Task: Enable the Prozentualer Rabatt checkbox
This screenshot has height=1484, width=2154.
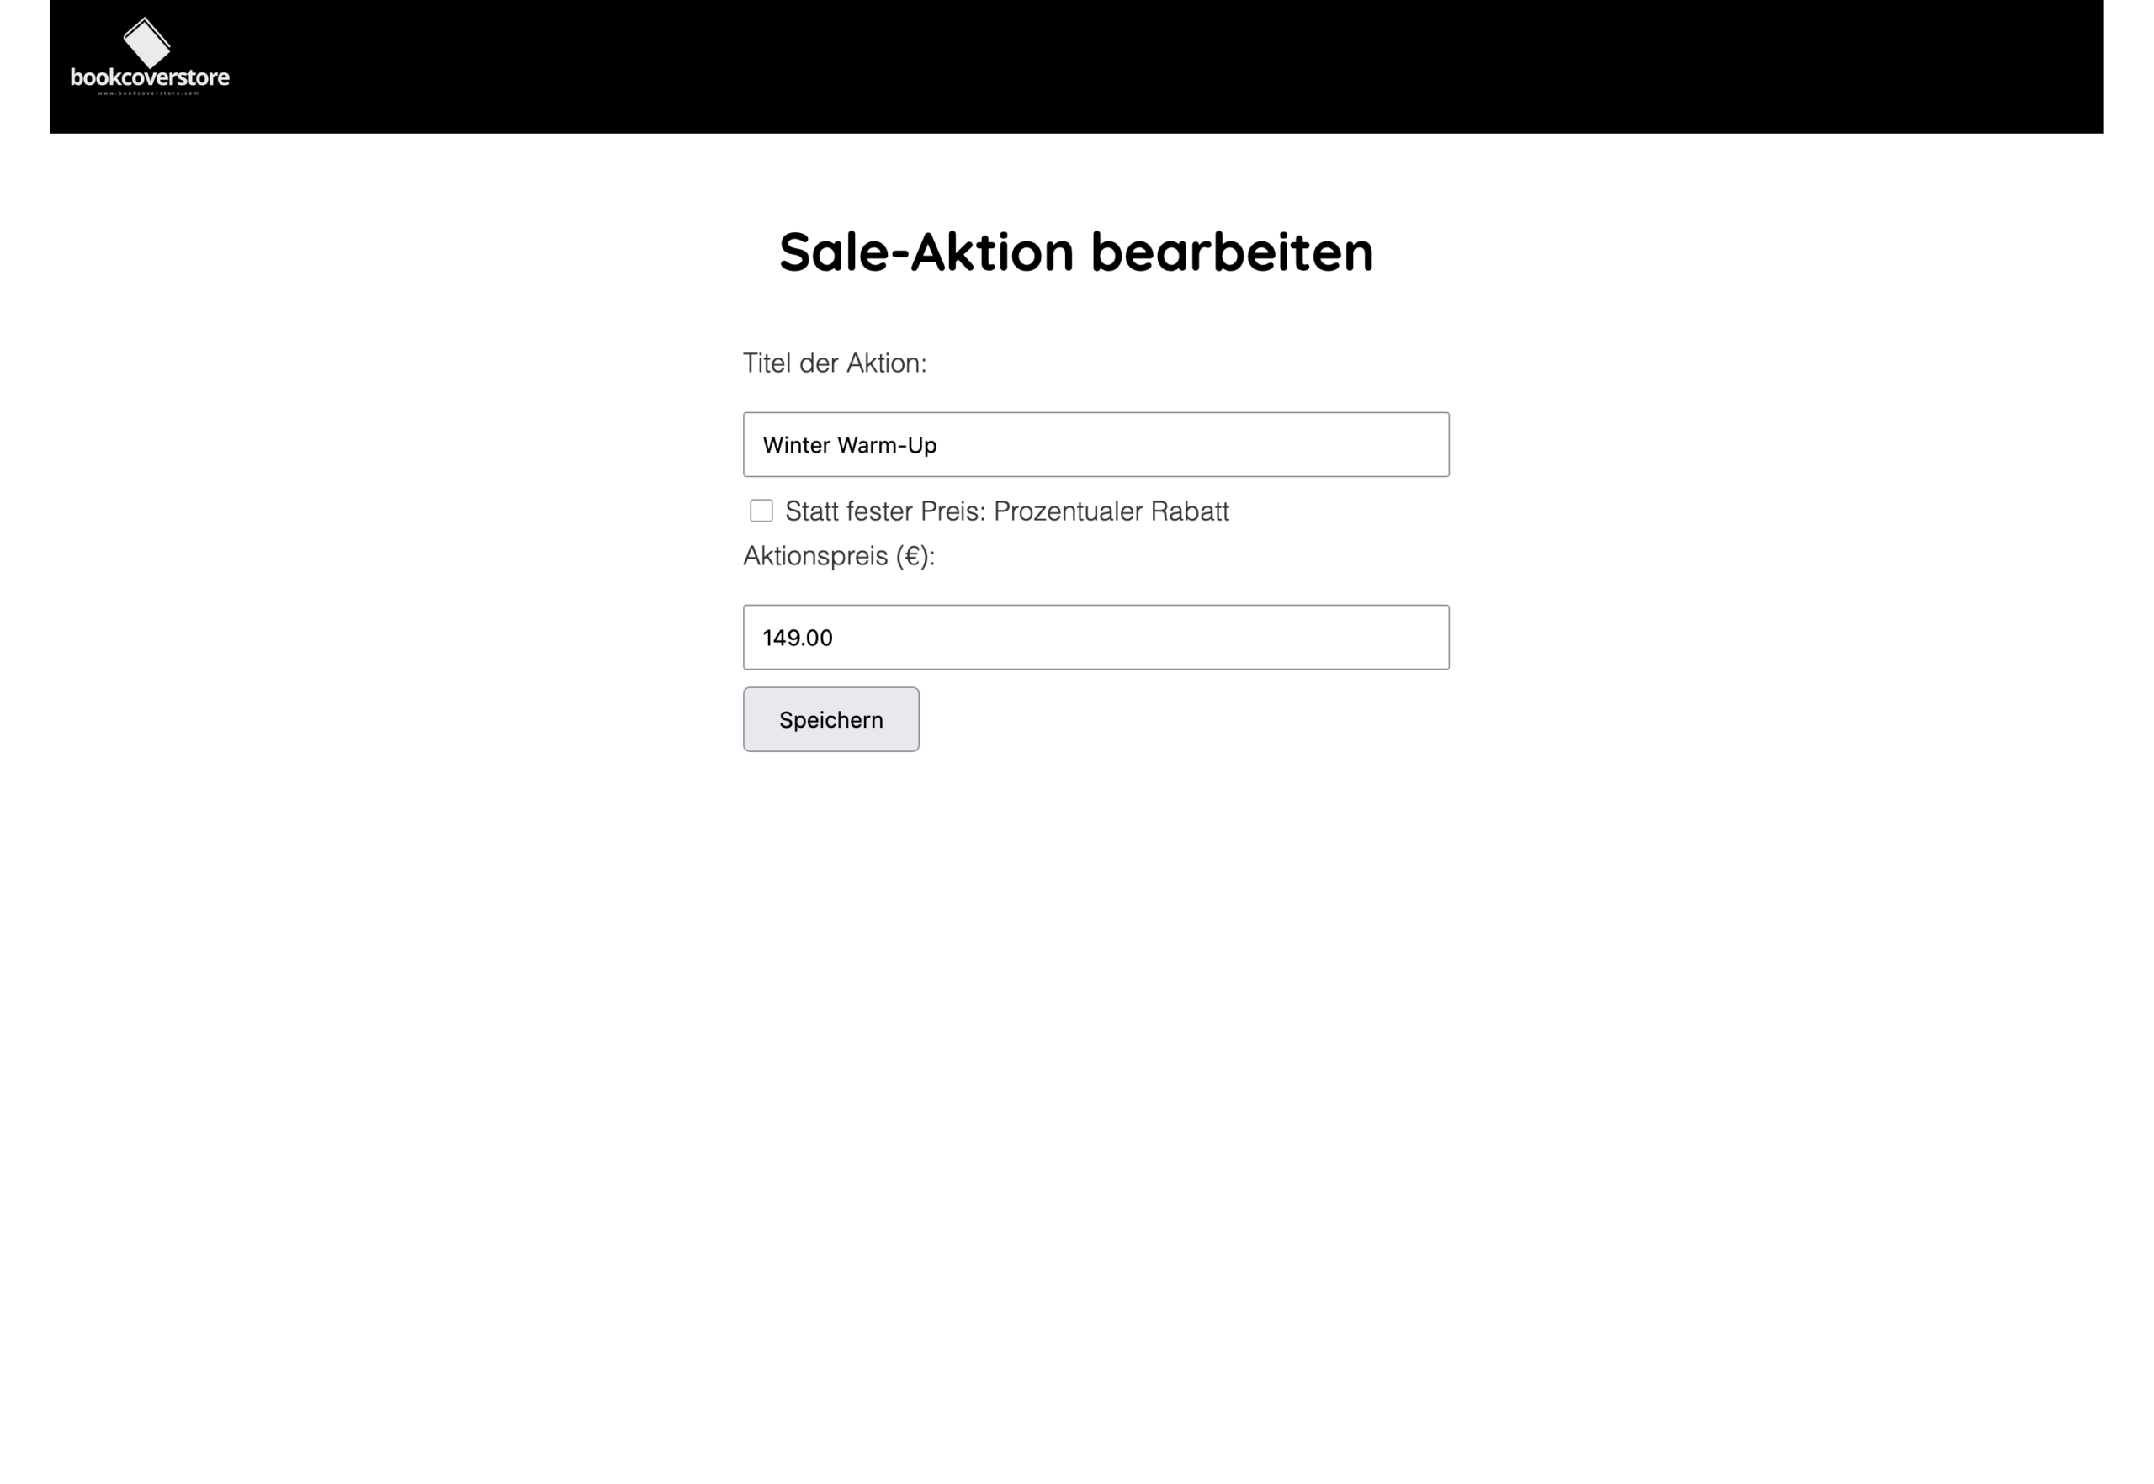Action: (x=761, y=511)
